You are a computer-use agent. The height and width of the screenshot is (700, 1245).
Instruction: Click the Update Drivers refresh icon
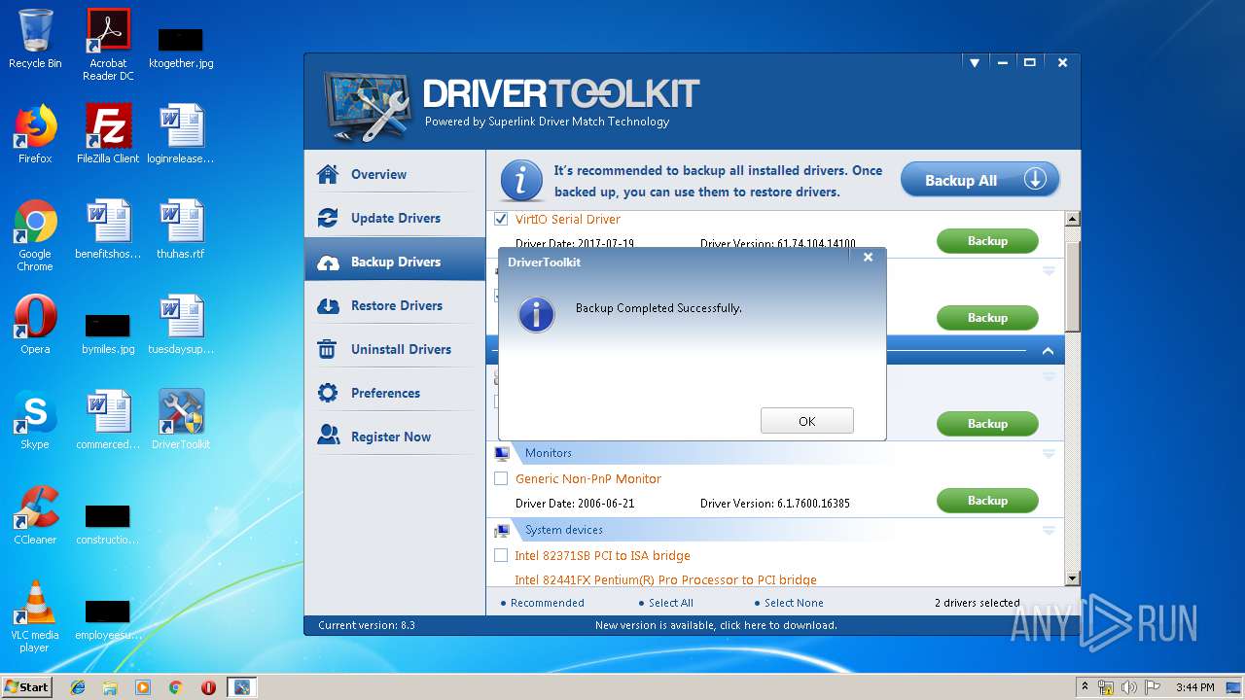click(328, 218)
